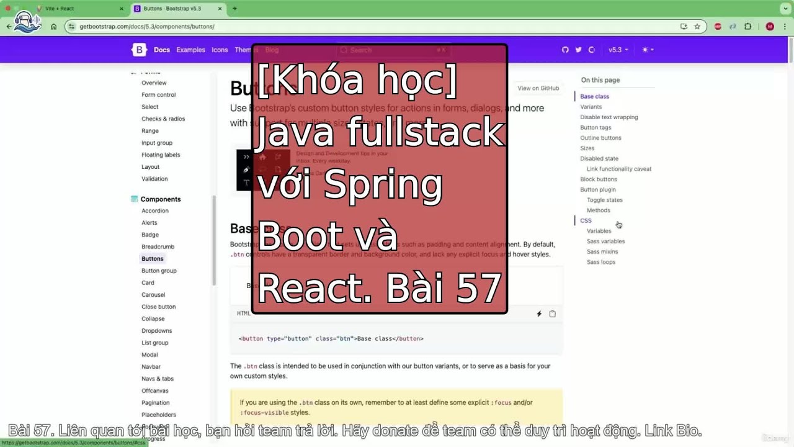
Task: Open the Navs & tabs sidebar link
Action: (x=158, y=379)
